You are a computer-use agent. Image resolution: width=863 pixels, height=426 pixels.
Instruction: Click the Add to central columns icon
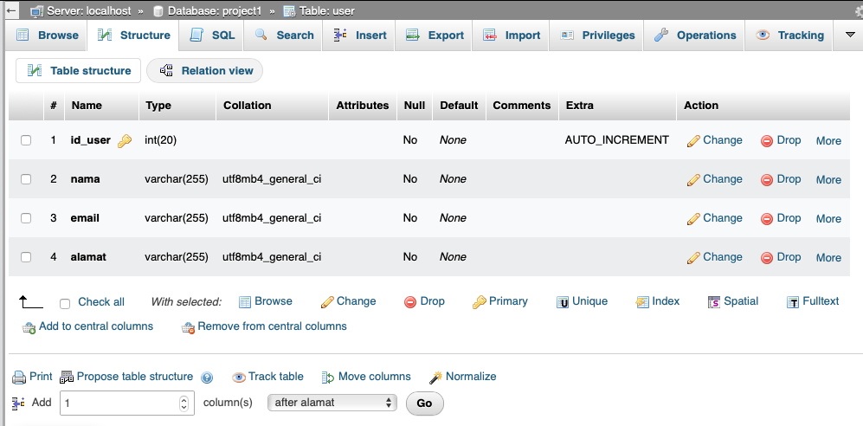[29, 327]
